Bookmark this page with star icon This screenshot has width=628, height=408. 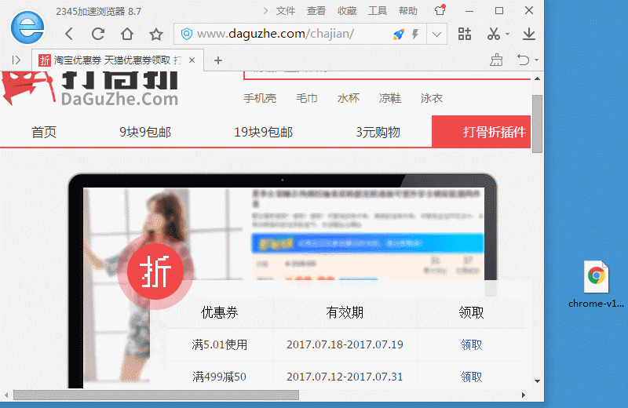tap(156, 34)
